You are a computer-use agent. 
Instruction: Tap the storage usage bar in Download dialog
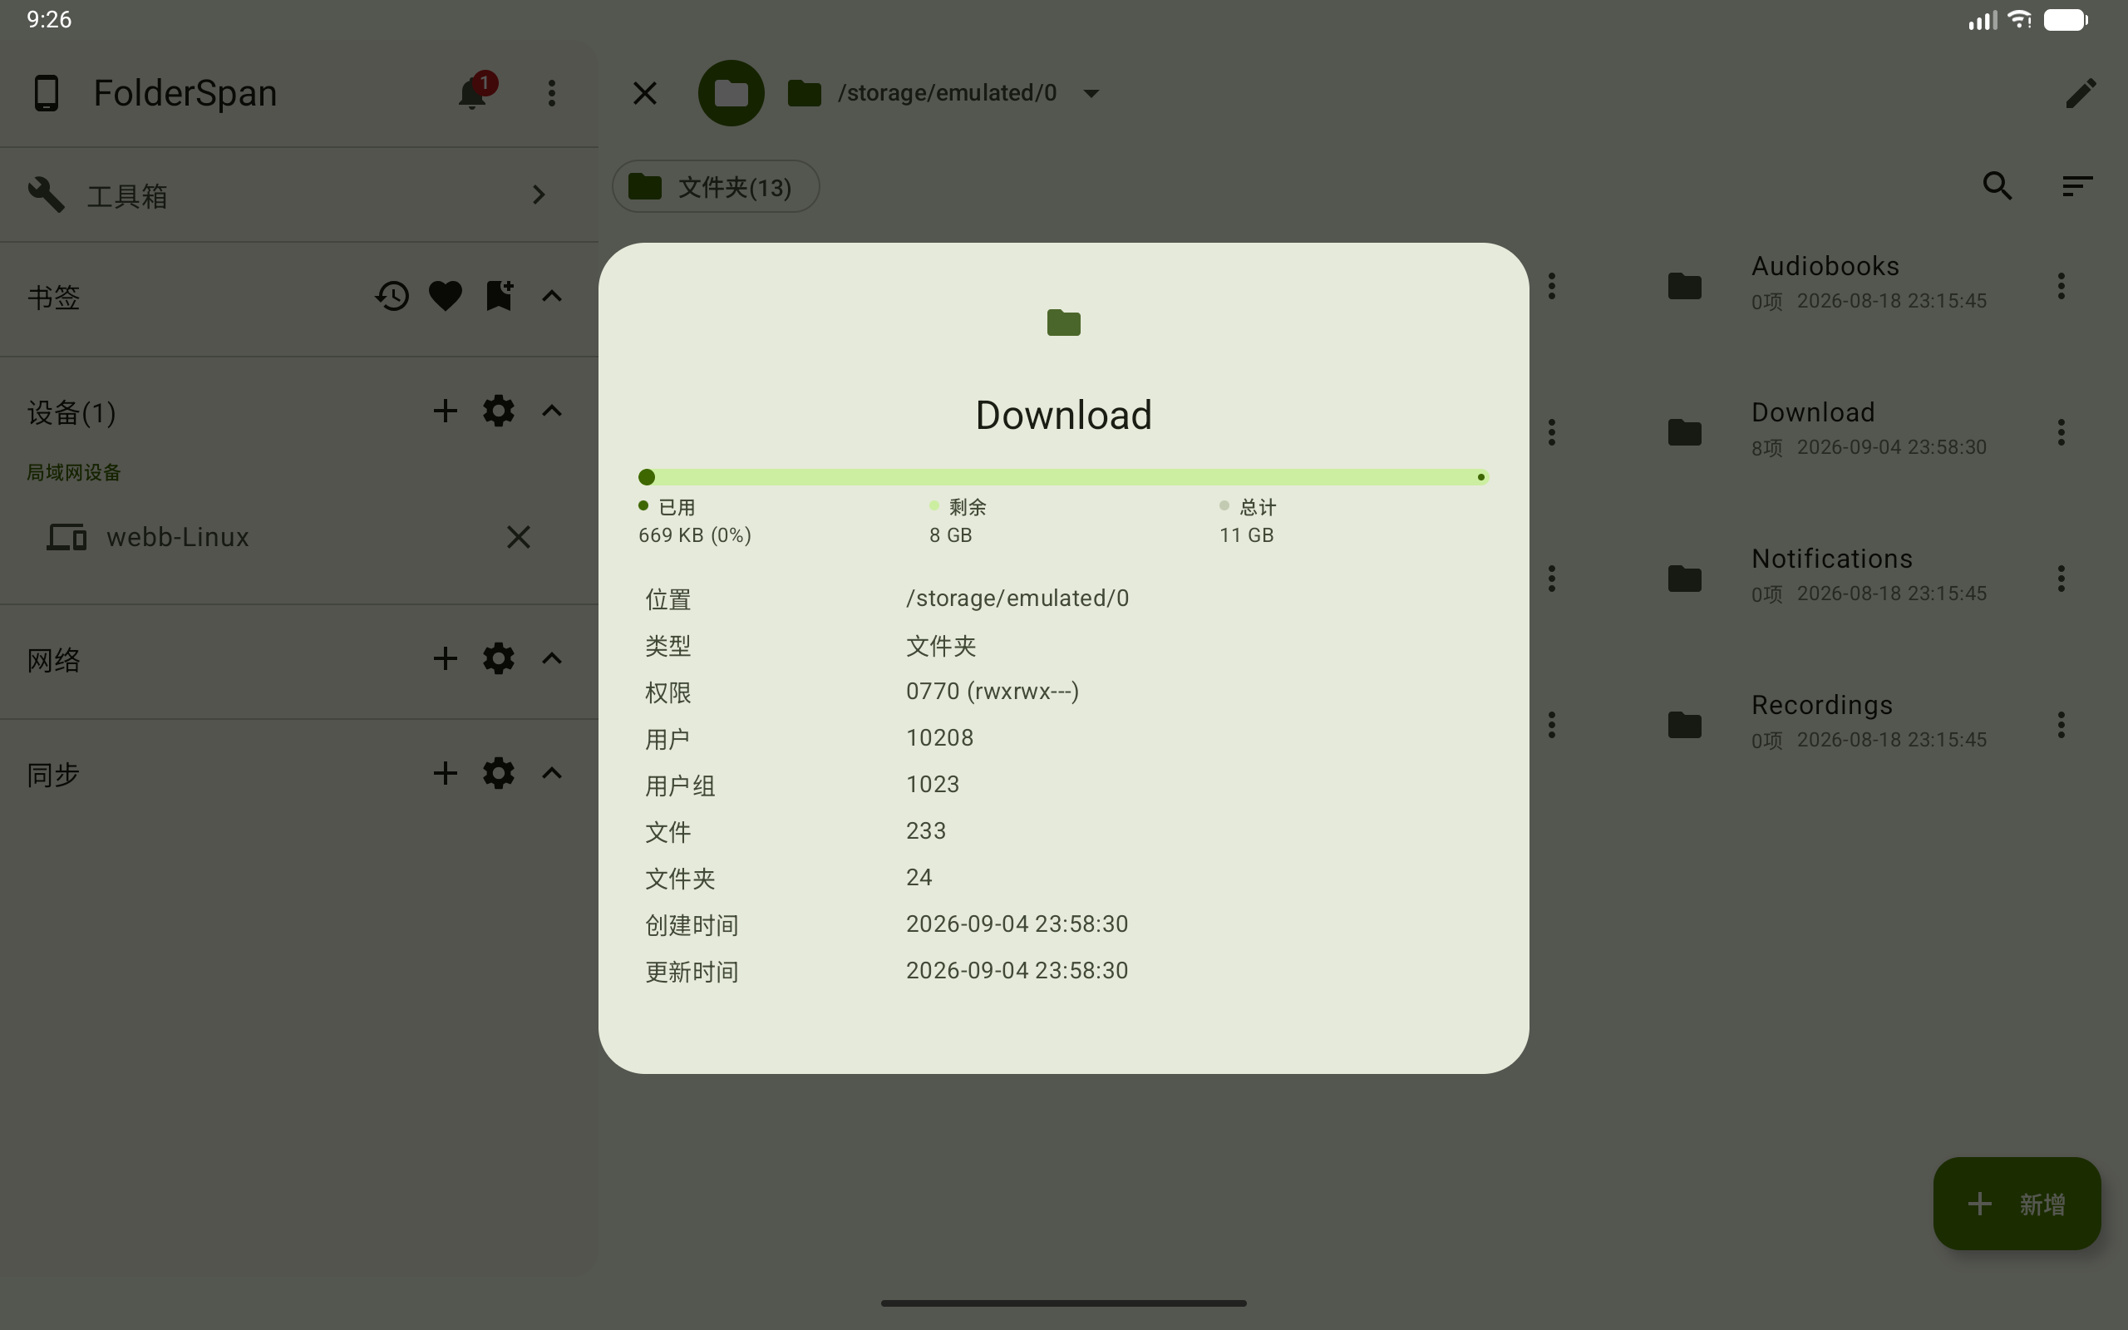point(1063,477)
